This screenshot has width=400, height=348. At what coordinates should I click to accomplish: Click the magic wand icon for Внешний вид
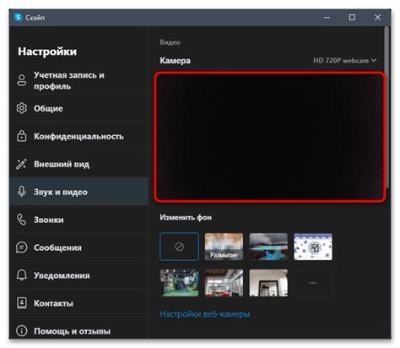coord(22,164)
